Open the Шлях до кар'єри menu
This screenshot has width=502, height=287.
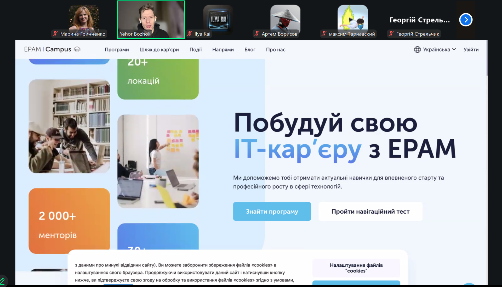click(x=159, y=50)
